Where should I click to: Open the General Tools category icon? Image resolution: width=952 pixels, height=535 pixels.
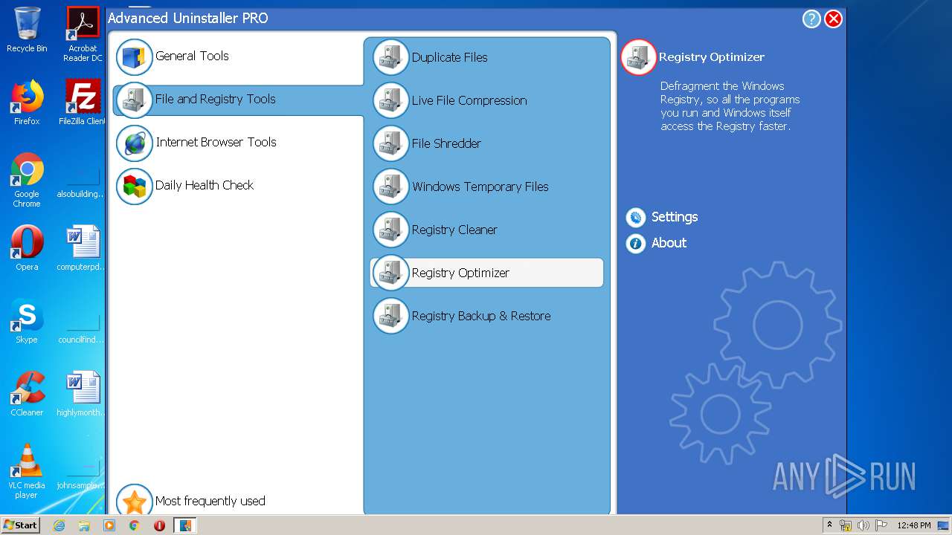tap(135, 57)
